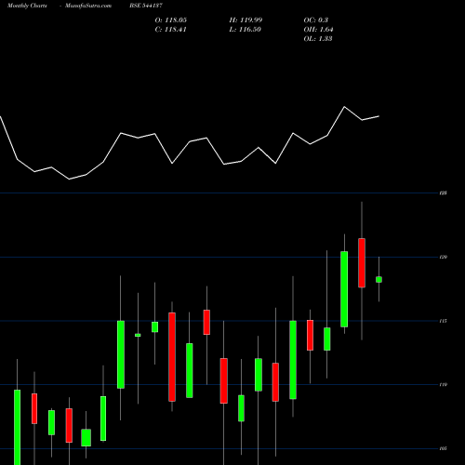The width and height of the screenshot is (465, 465).
Task: Select the high value "H: 119.99"
Action: click(246, 20)
